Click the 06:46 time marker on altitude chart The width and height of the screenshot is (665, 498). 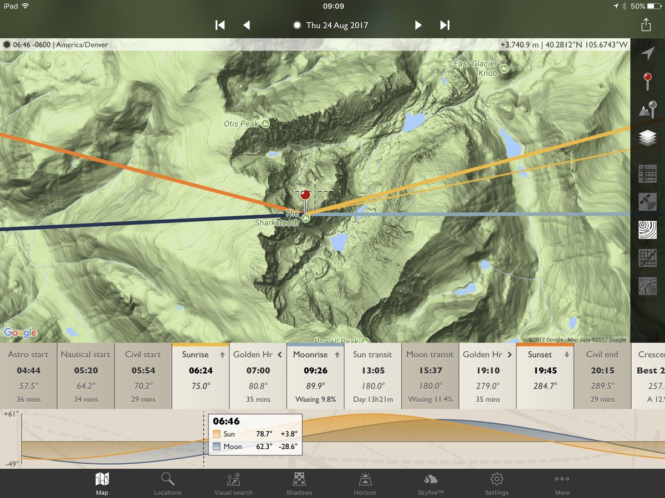click(227, 422)
